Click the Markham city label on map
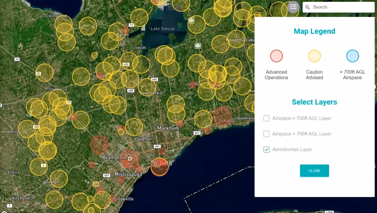This screenshot has width=377, height=213. tap(168, 128)
